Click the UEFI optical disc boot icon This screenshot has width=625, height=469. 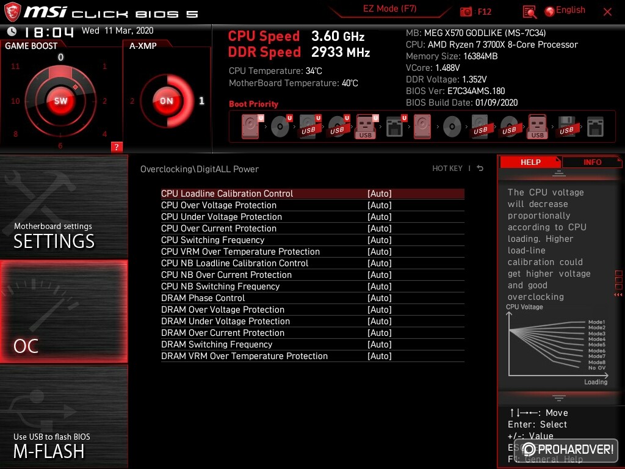(x=281, y=127)
